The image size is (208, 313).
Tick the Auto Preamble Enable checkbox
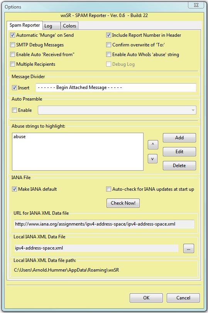[x=14, y=110]
